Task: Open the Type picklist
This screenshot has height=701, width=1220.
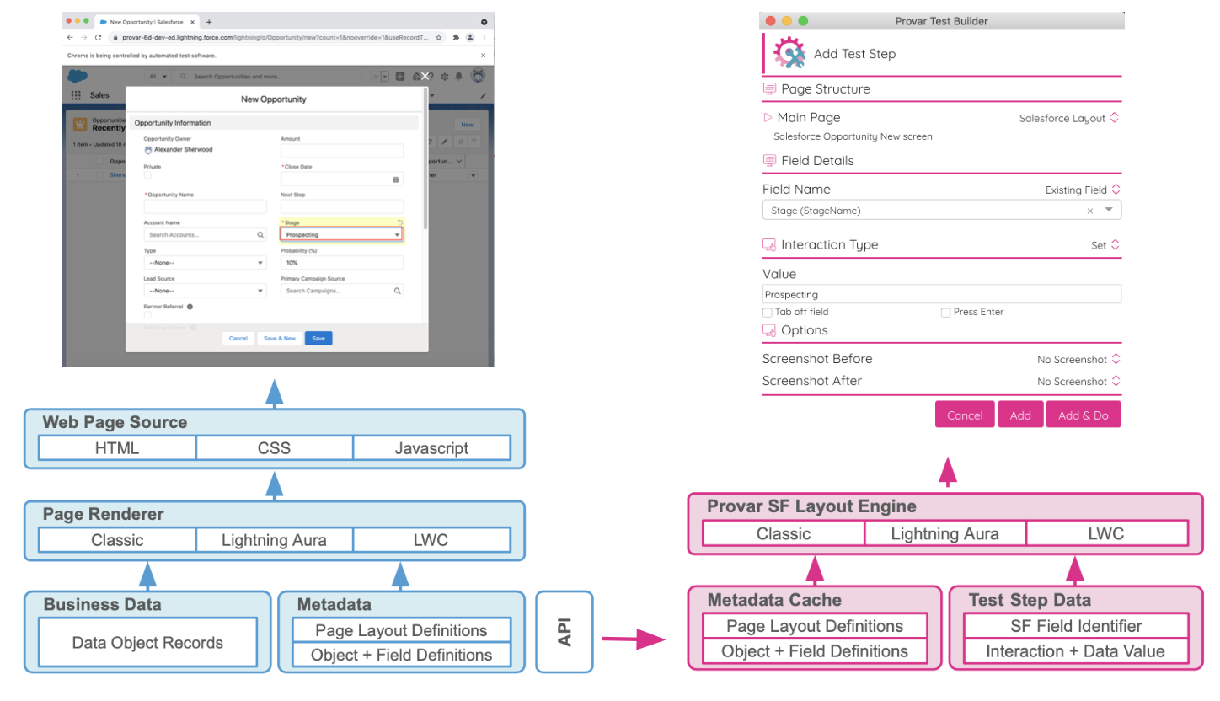Action: coord(205,263)
